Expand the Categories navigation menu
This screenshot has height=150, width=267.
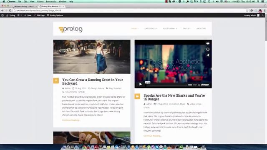(151, 29)
